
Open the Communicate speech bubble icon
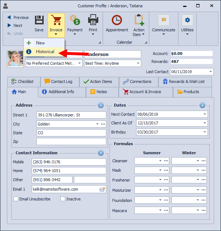click(x=163, y=20)
